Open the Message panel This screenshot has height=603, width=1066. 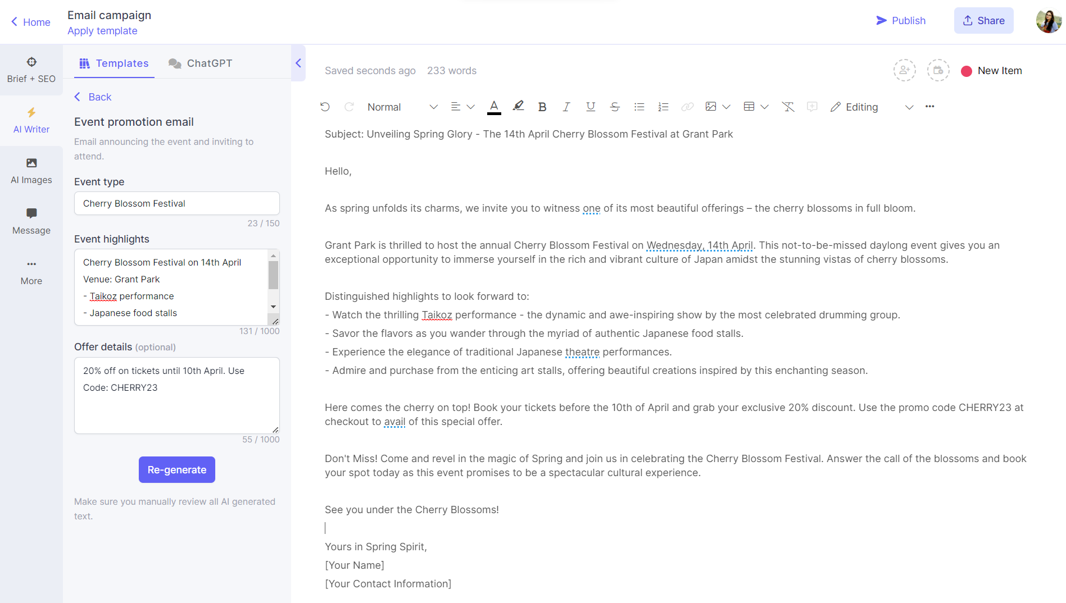[x=31, y=222]
